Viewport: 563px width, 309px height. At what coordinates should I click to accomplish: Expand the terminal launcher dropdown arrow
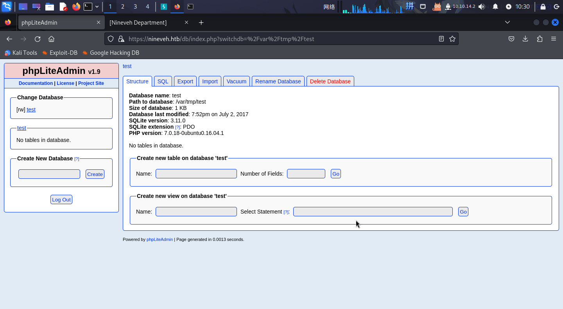click(x=97, y=7)
